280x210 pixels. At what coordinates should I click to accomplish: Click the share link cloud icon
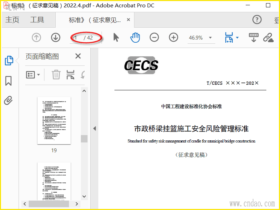[268, 37]
